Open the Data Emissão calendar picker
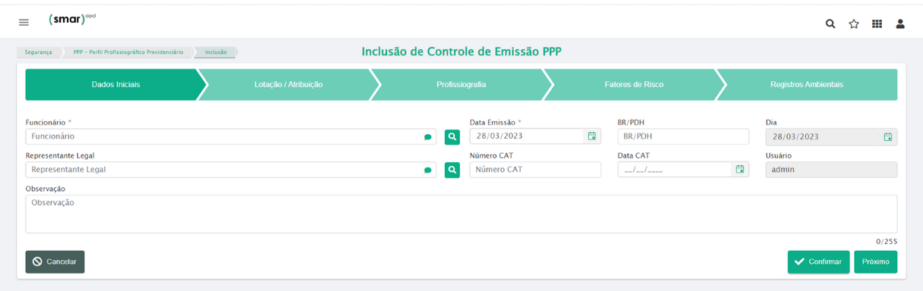 point(592,136)
